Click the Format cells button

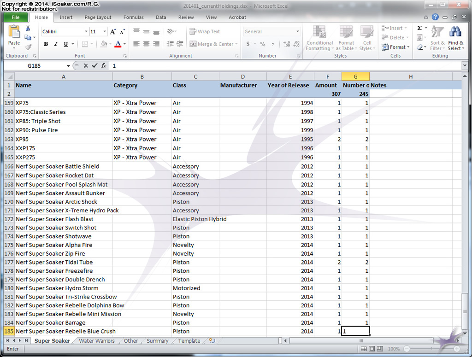[x=395, y=47]
